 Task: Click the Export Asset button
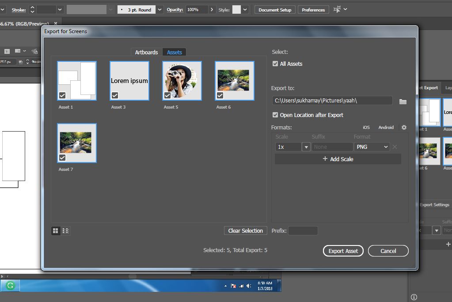[x=343, y=251]
